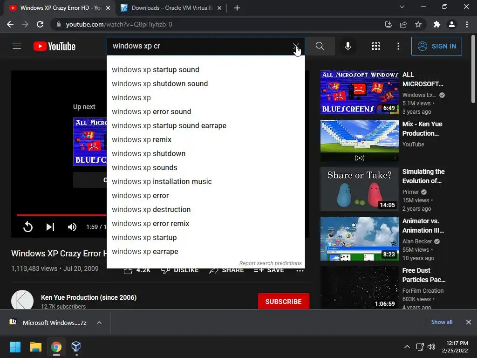
Task: Click Report search predictions link
Action: click(x=271, y=263)
